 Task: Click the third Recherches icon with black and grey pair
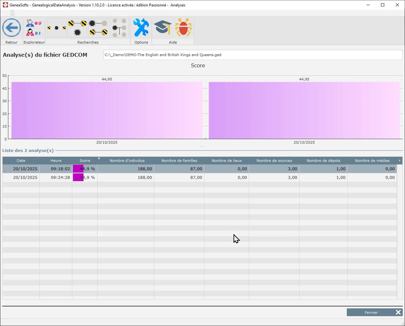[98, 28]
